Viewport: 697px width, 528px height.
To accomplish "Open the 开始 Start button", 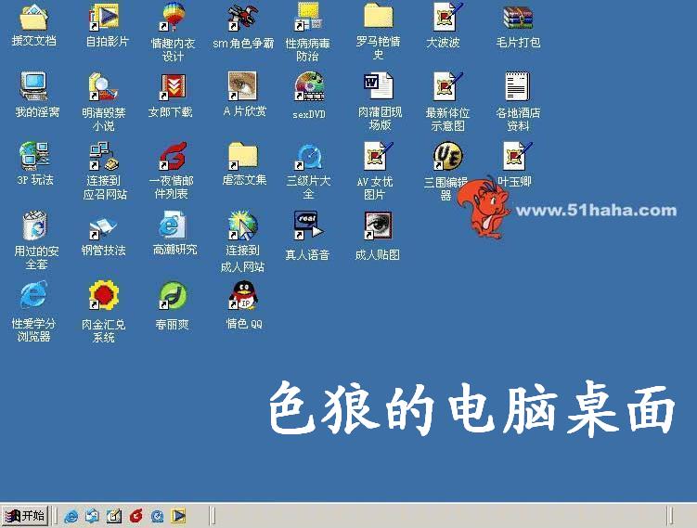I will pos(25,516).
